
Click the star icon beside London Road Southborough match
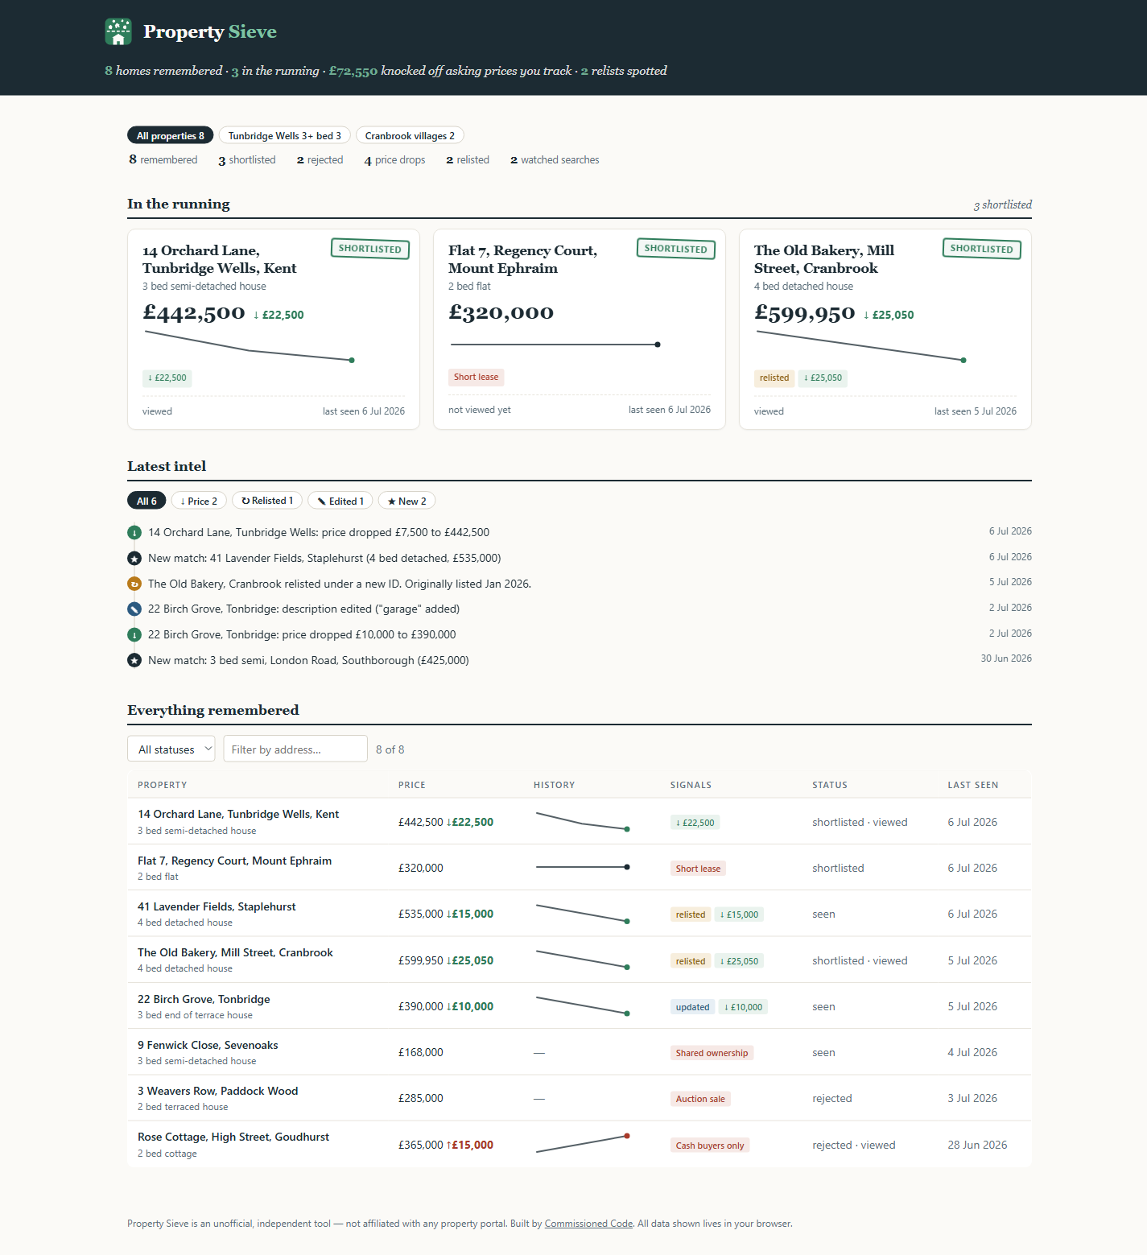pyautogui.click(x=134, y=660)
